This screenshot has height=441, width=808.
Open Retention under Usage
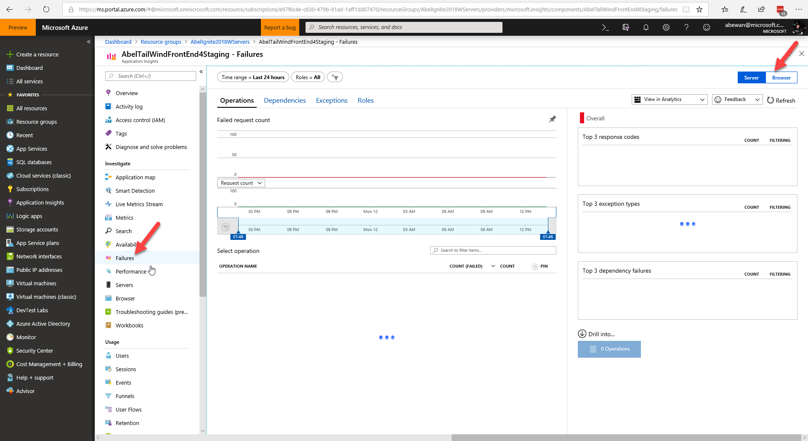[127, 423]
